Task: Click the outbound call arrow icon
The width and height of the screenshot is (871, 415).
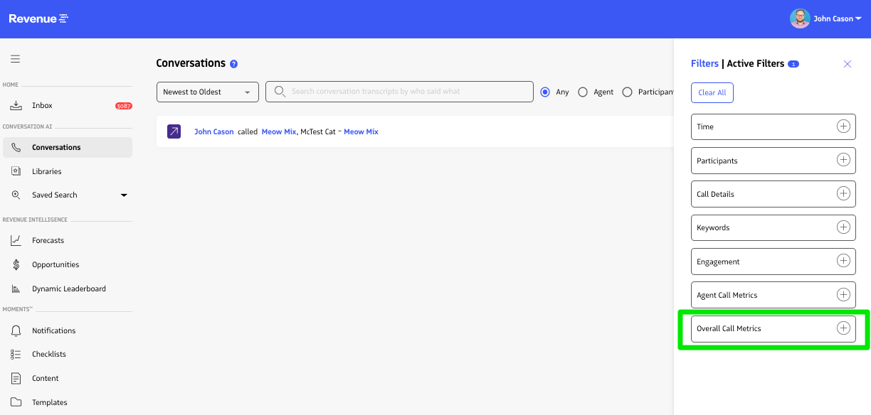Action: point(174,131)
